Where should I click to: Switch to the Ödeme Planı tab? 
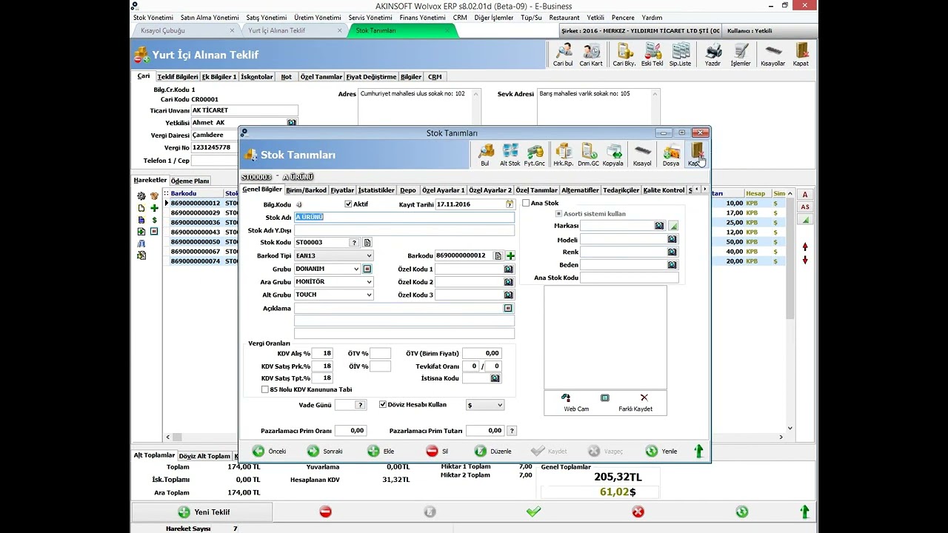[190, 181]
